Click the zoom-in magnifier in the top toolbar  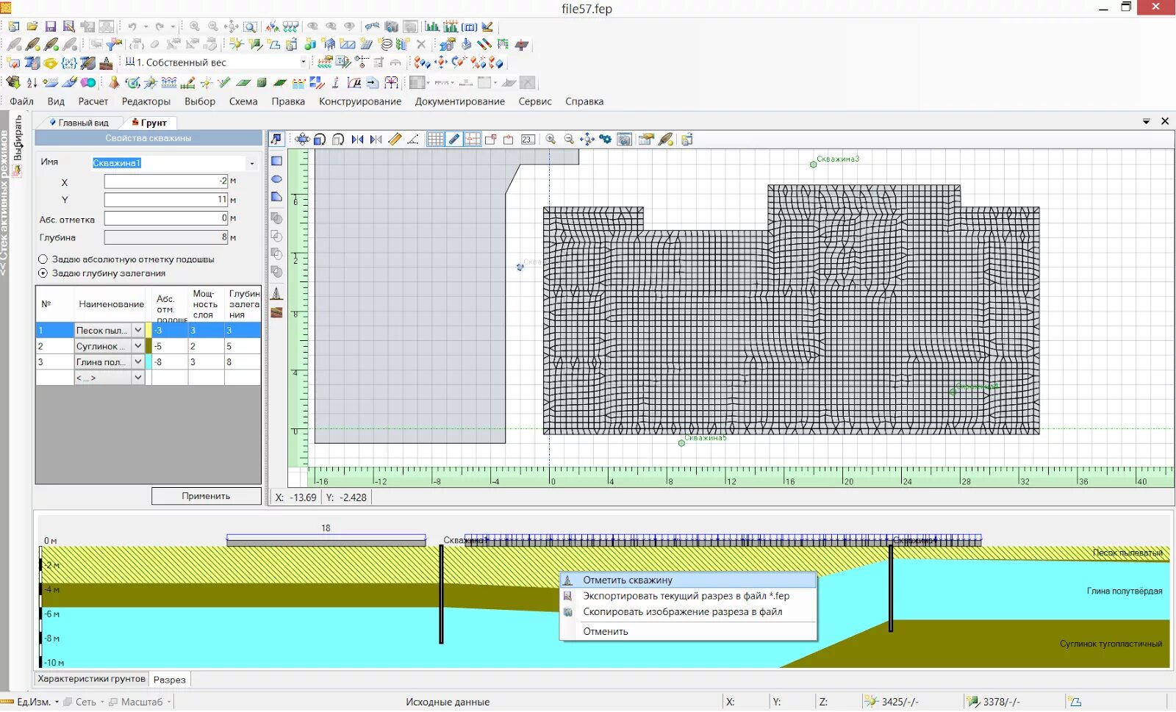tap(195, 26)
